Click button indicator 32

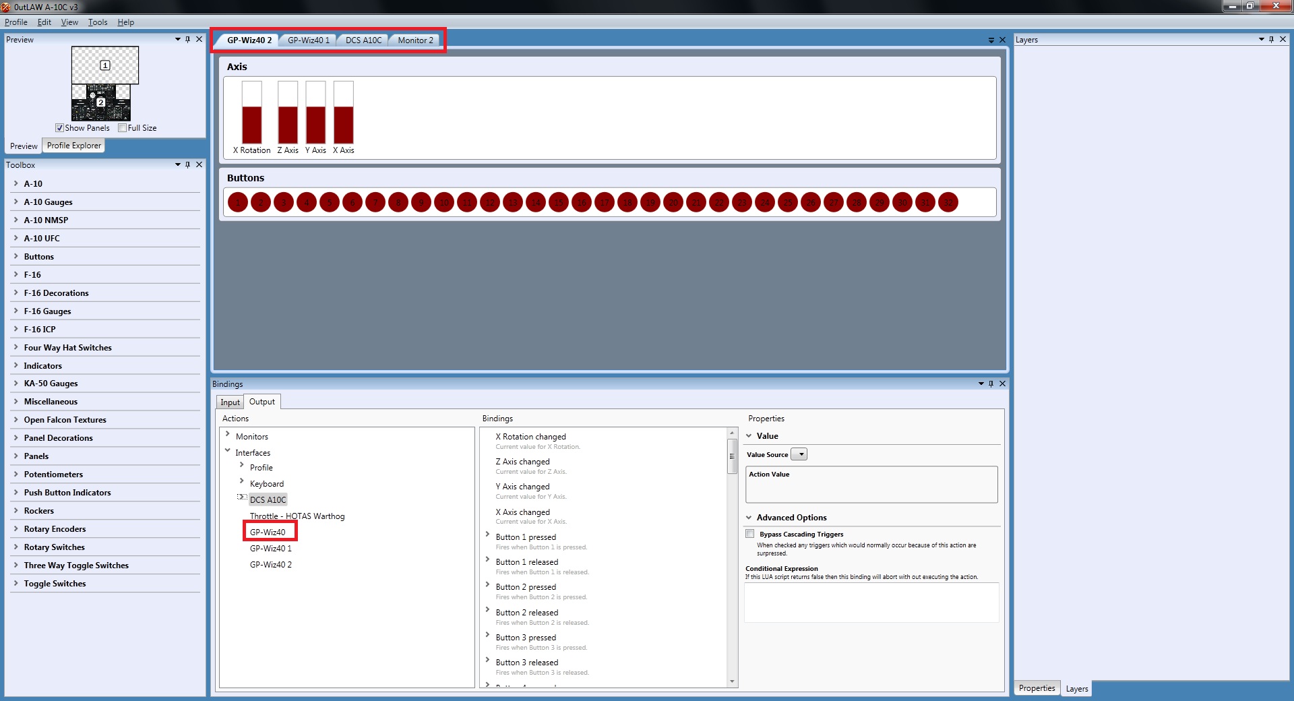click(x=948, y=202)
